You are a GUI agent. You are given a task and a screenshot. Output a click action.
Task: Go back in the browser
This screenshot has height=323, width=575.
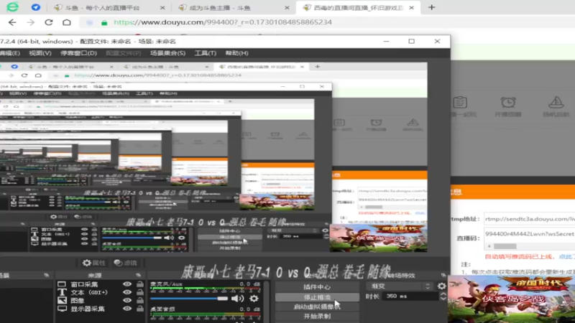[12, 22]
